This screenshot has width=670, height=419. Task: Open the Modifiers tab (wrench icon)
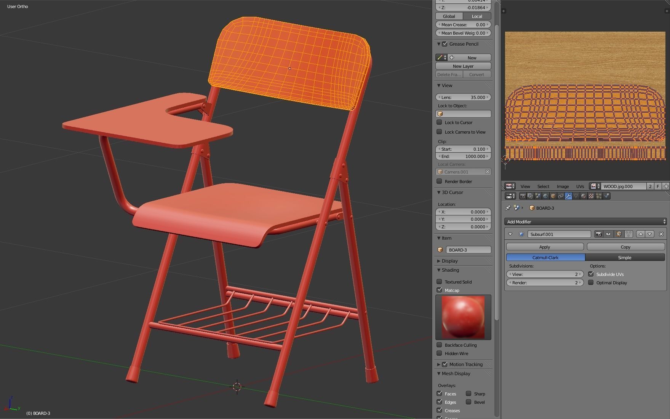[568, 196]
